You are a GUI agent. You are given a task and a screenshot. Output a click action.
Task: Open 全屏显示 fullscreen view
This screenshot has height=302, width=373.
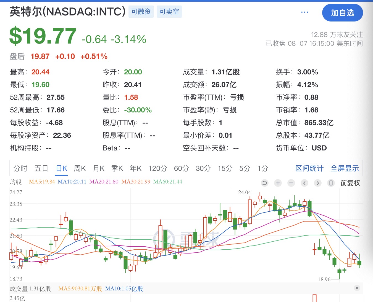coord(345,168)
